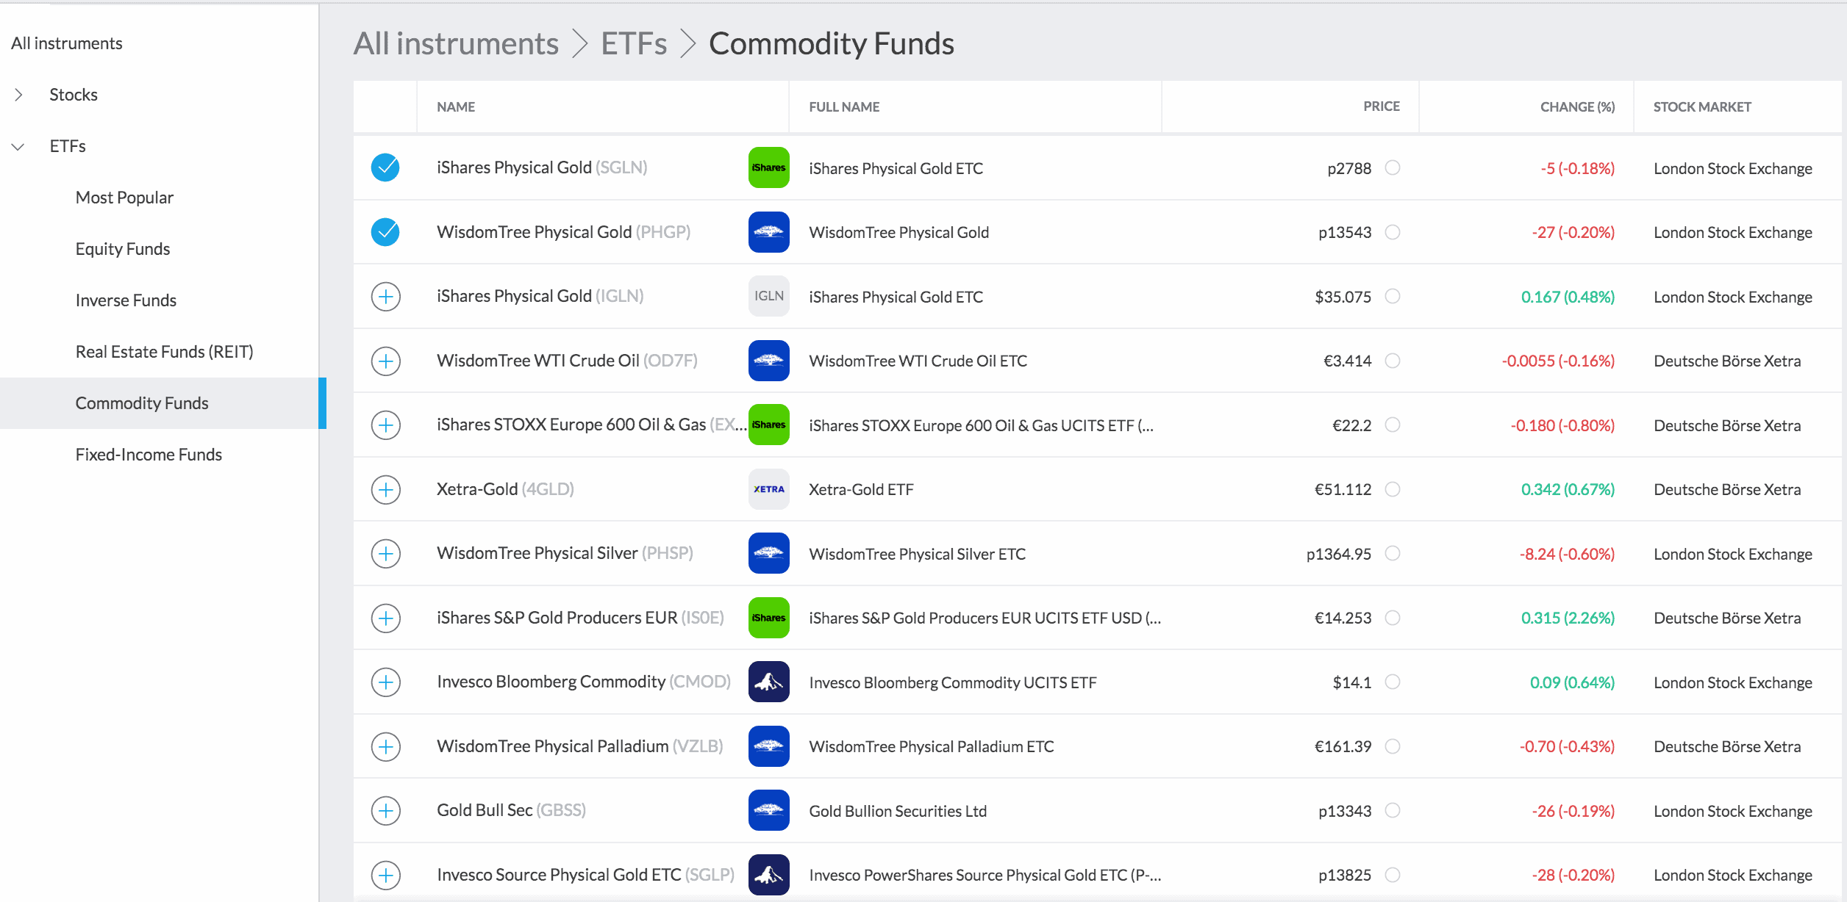Screen dimensions: 1847x902
Task: Click price status circle beside p1364.95
Action: click(1392, 553)
